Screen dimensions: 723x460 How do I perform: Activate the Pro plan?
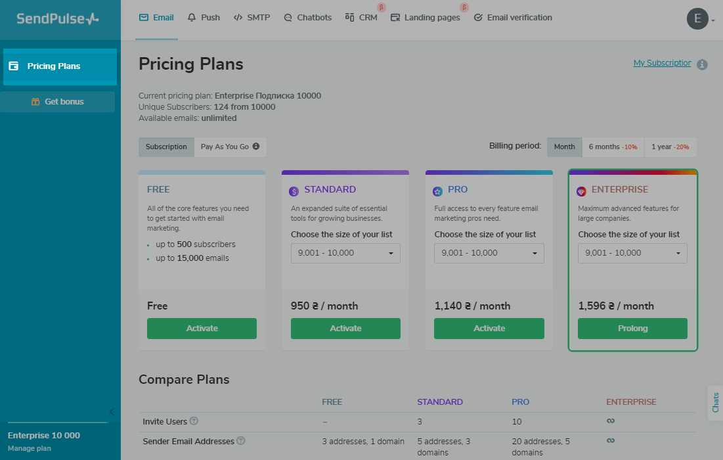(x=489, y=329)
